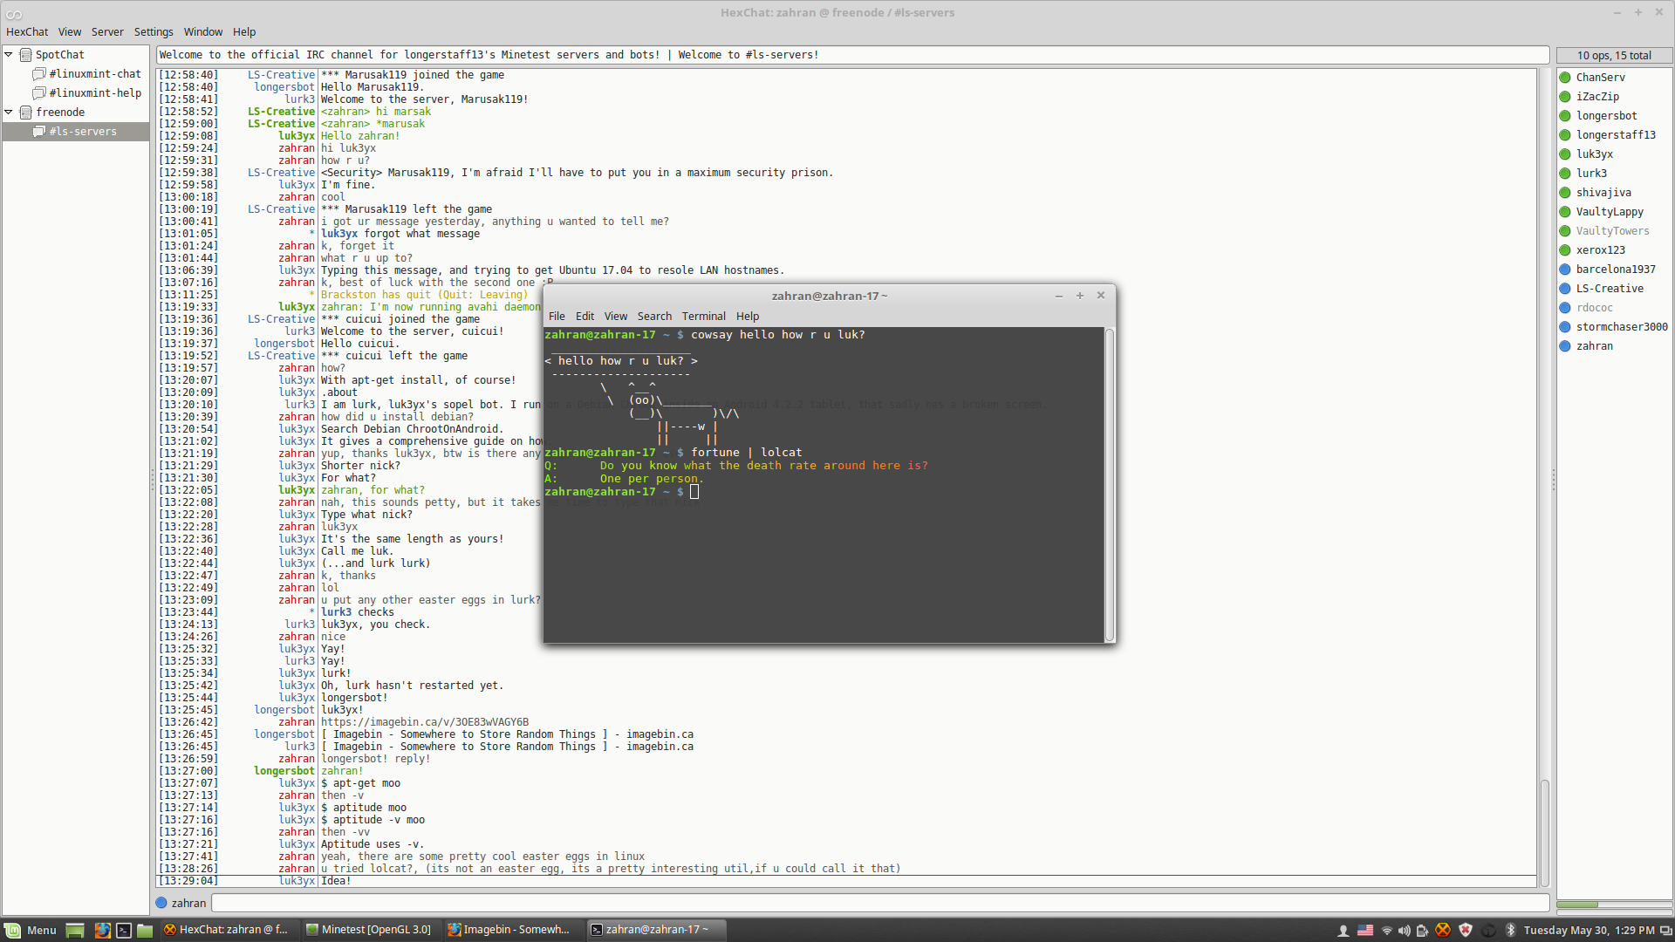This screenshot has width=1675, height=942.
Task: Collapse the freenode network tree
Action: (x=9, y=112)
